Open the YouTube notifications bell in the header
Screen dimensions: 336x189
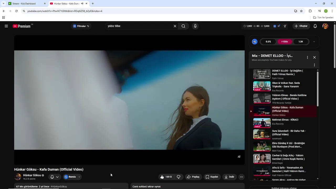pos(315,26)
